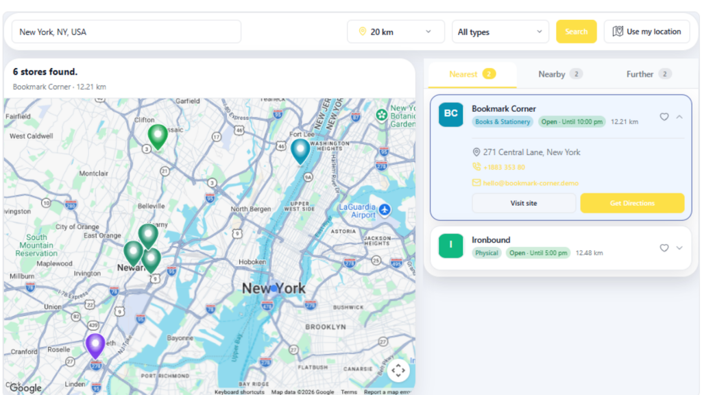Switch to the Further tab
Viewport: 702px width, 395px height.
pyautogui.click(x=649, y=74)
